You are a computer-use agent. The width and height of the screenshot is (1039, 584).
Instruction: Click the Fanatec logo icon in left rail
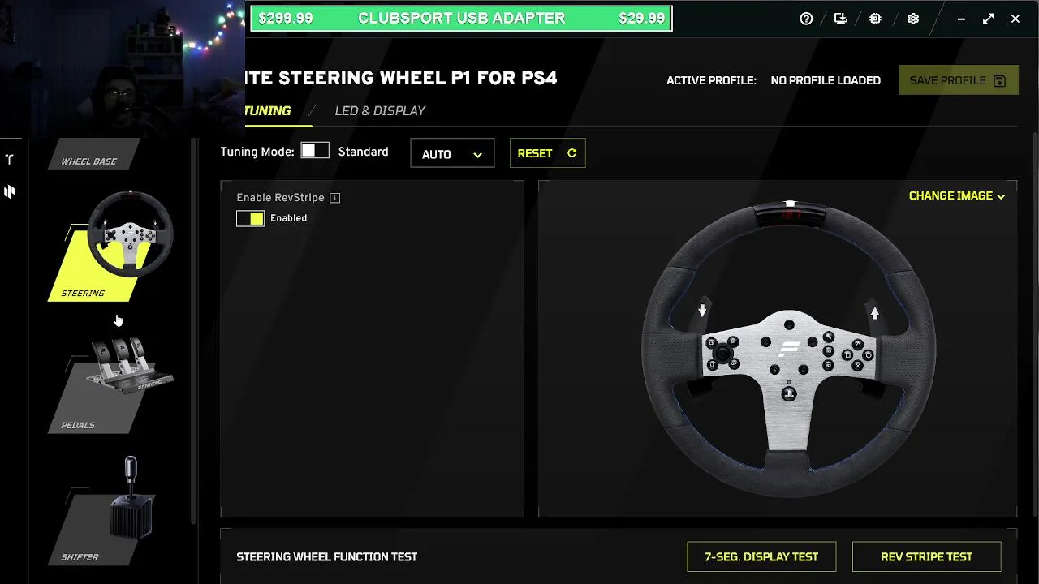(x=10, y=191)
